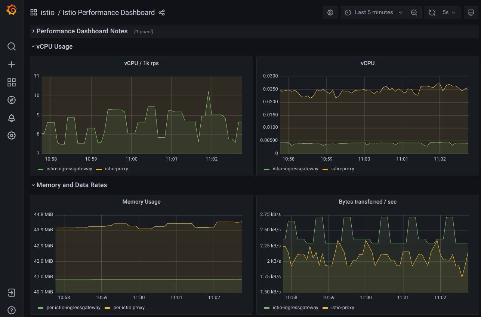Viewport: 481px width, 317px height.
Task: Click green color swatch of per istio-ingressgateway legend
Action: click(x=41, y=308)
